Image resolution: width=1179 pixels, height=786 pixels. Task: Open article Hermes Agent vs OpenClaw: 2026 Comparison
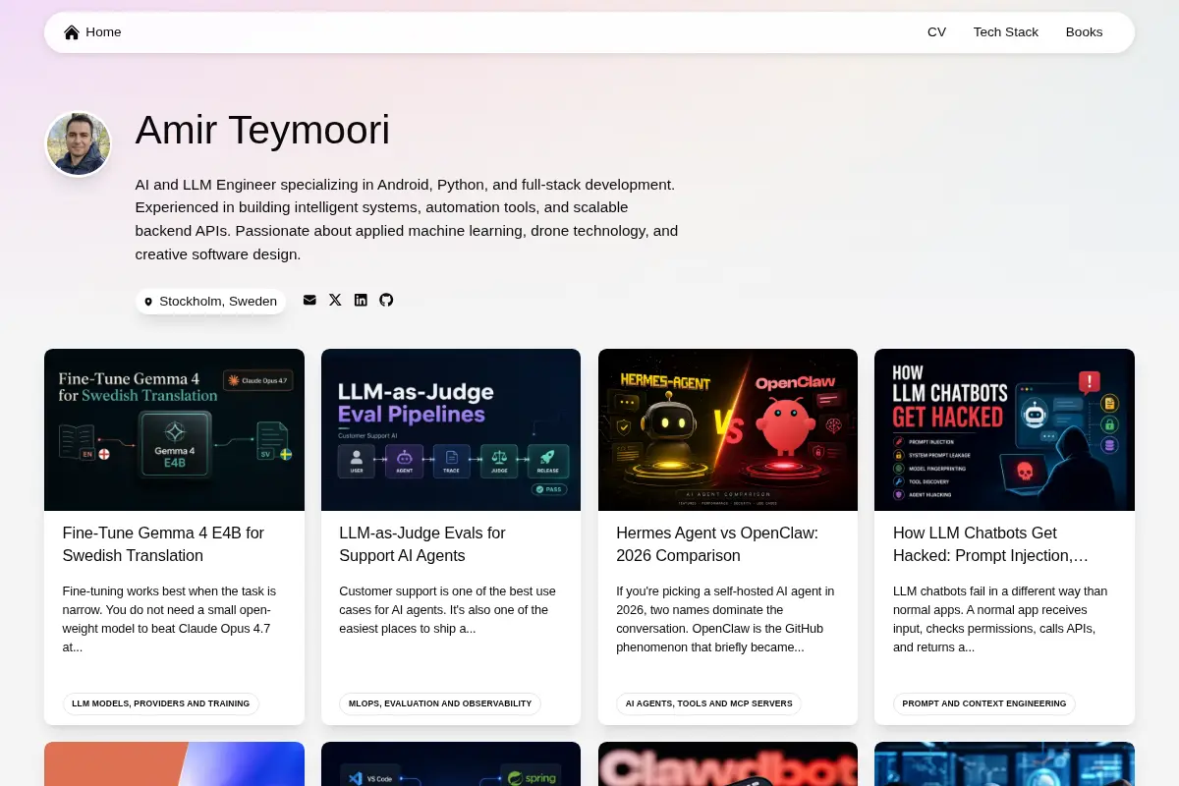717,544
